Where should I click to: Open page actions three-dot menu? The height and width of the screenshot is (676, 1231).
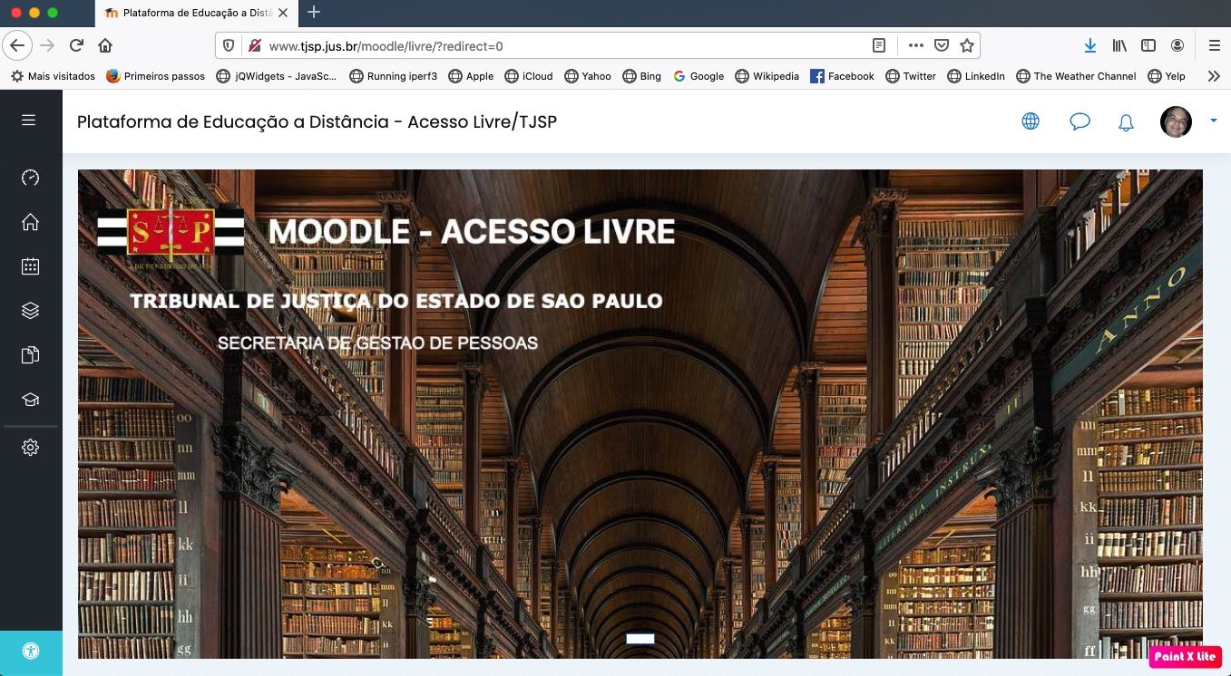915,45
